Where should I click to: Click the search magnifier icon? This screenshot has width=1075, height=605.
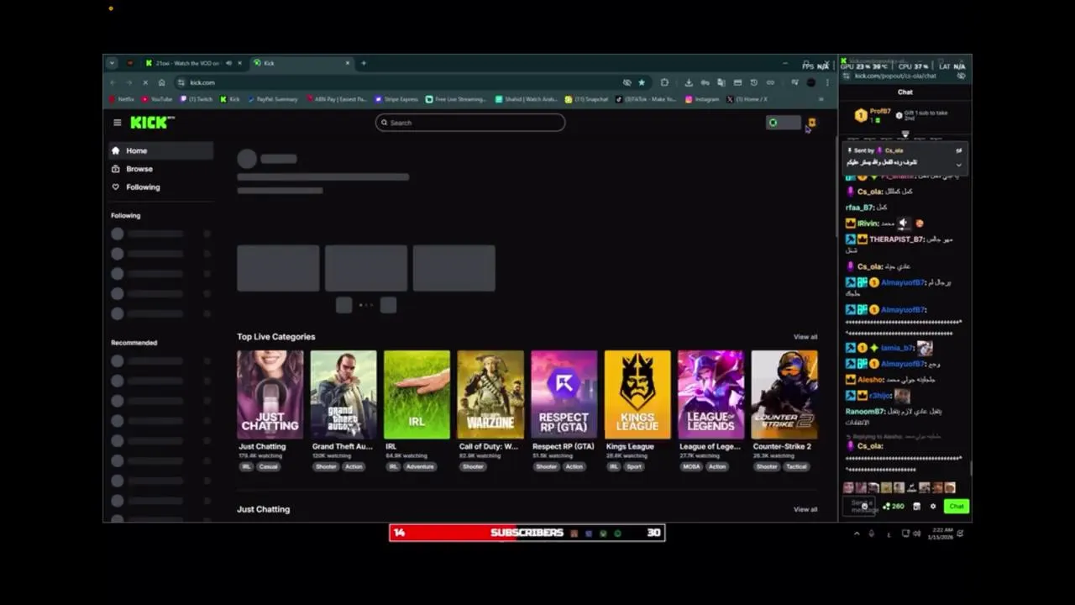click(x=385, y=123)
